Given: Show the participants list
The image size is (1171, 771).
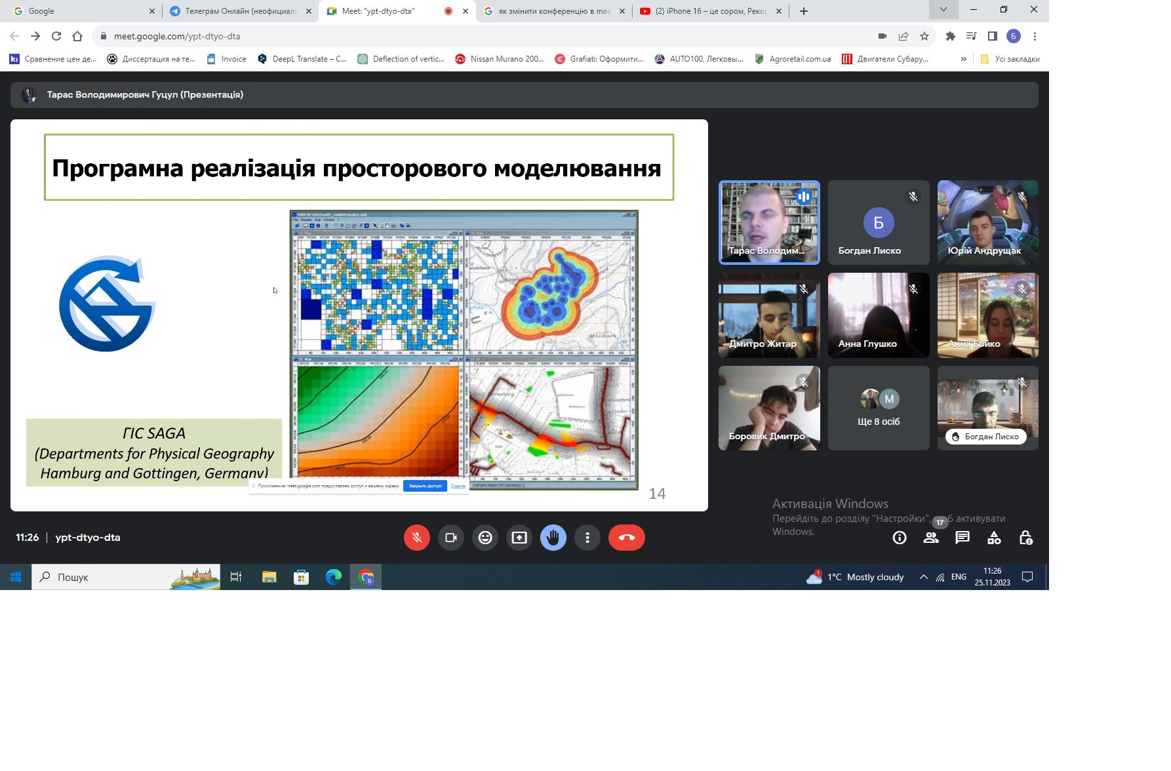Looking at the screenshot, I should 931,538.
